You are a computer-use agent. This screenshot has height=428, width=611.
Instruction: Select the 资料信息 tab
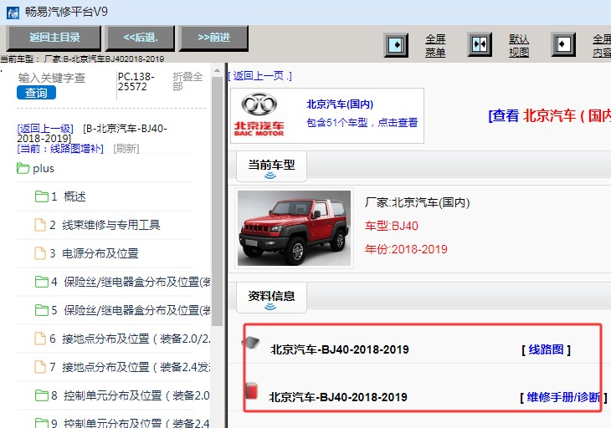(x=271, y=298)
